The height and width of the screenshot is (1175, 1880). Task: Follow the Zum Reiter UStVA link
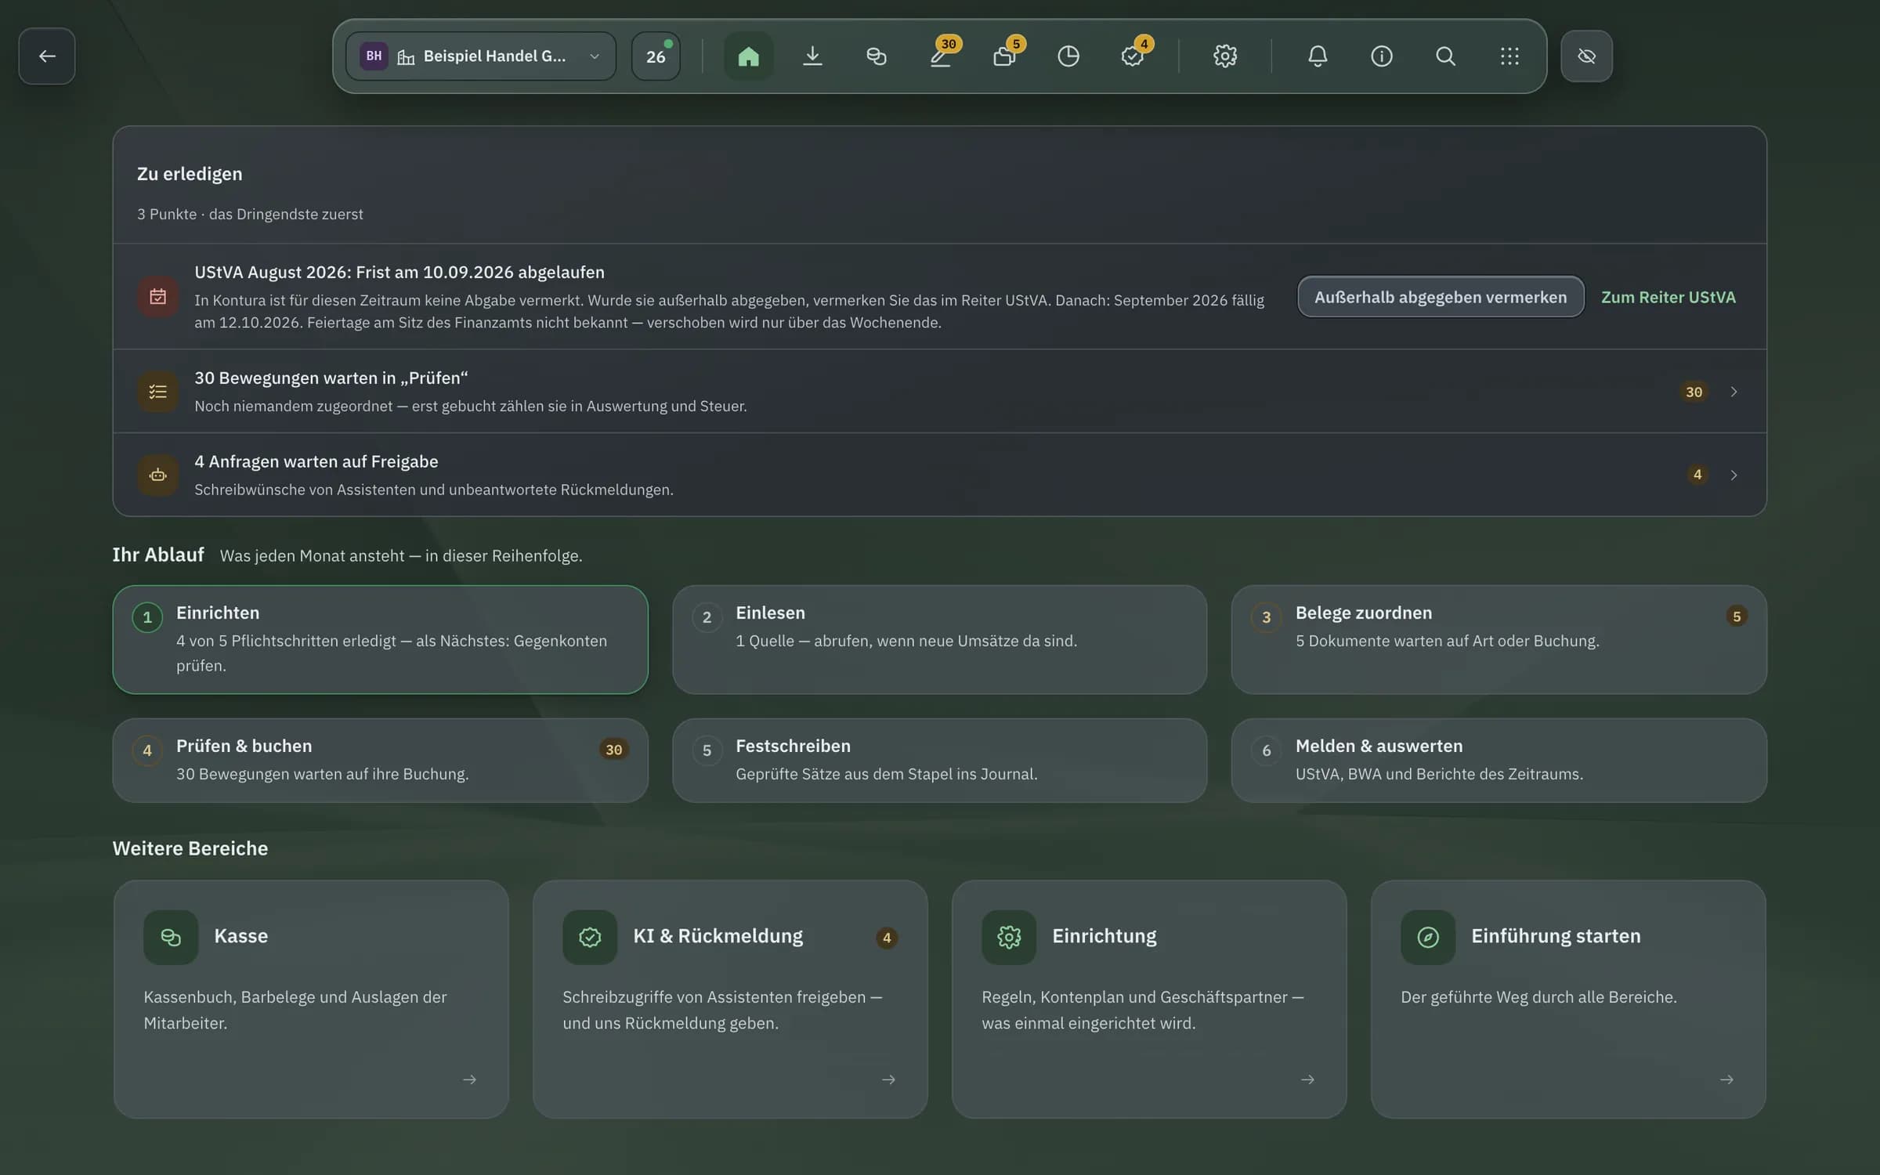tap(1668, 297)
